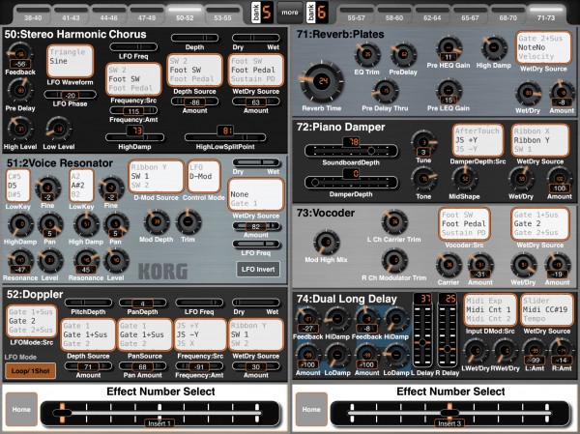Select the High Level knob in effect 50
This screenshot has height=434, width=580.
click(x=20, y=129)
